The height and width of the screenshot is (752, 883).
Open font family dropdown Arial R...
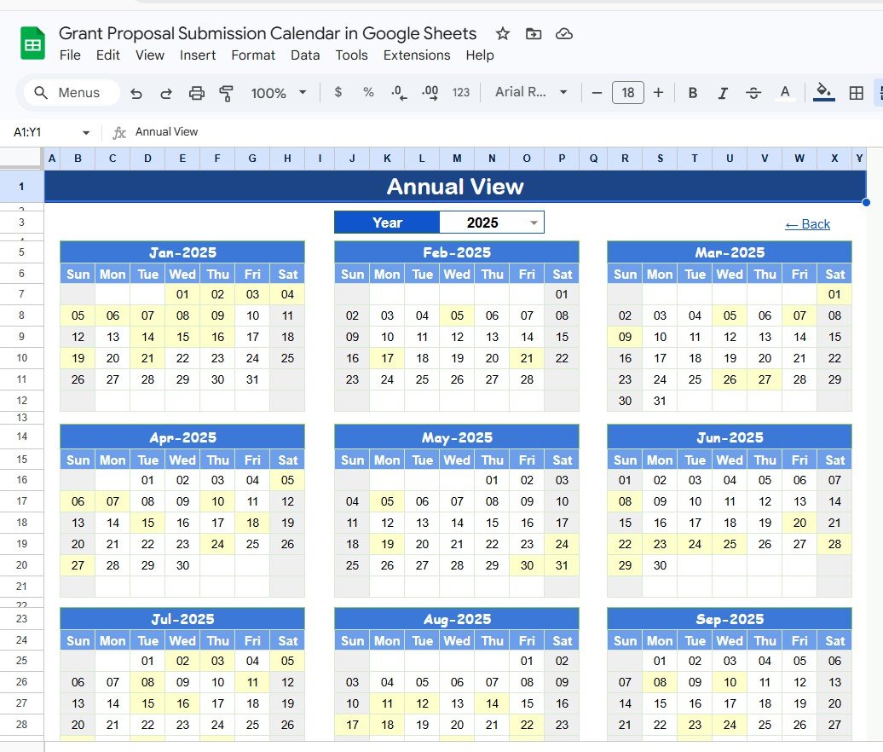[x=530, y=92]
